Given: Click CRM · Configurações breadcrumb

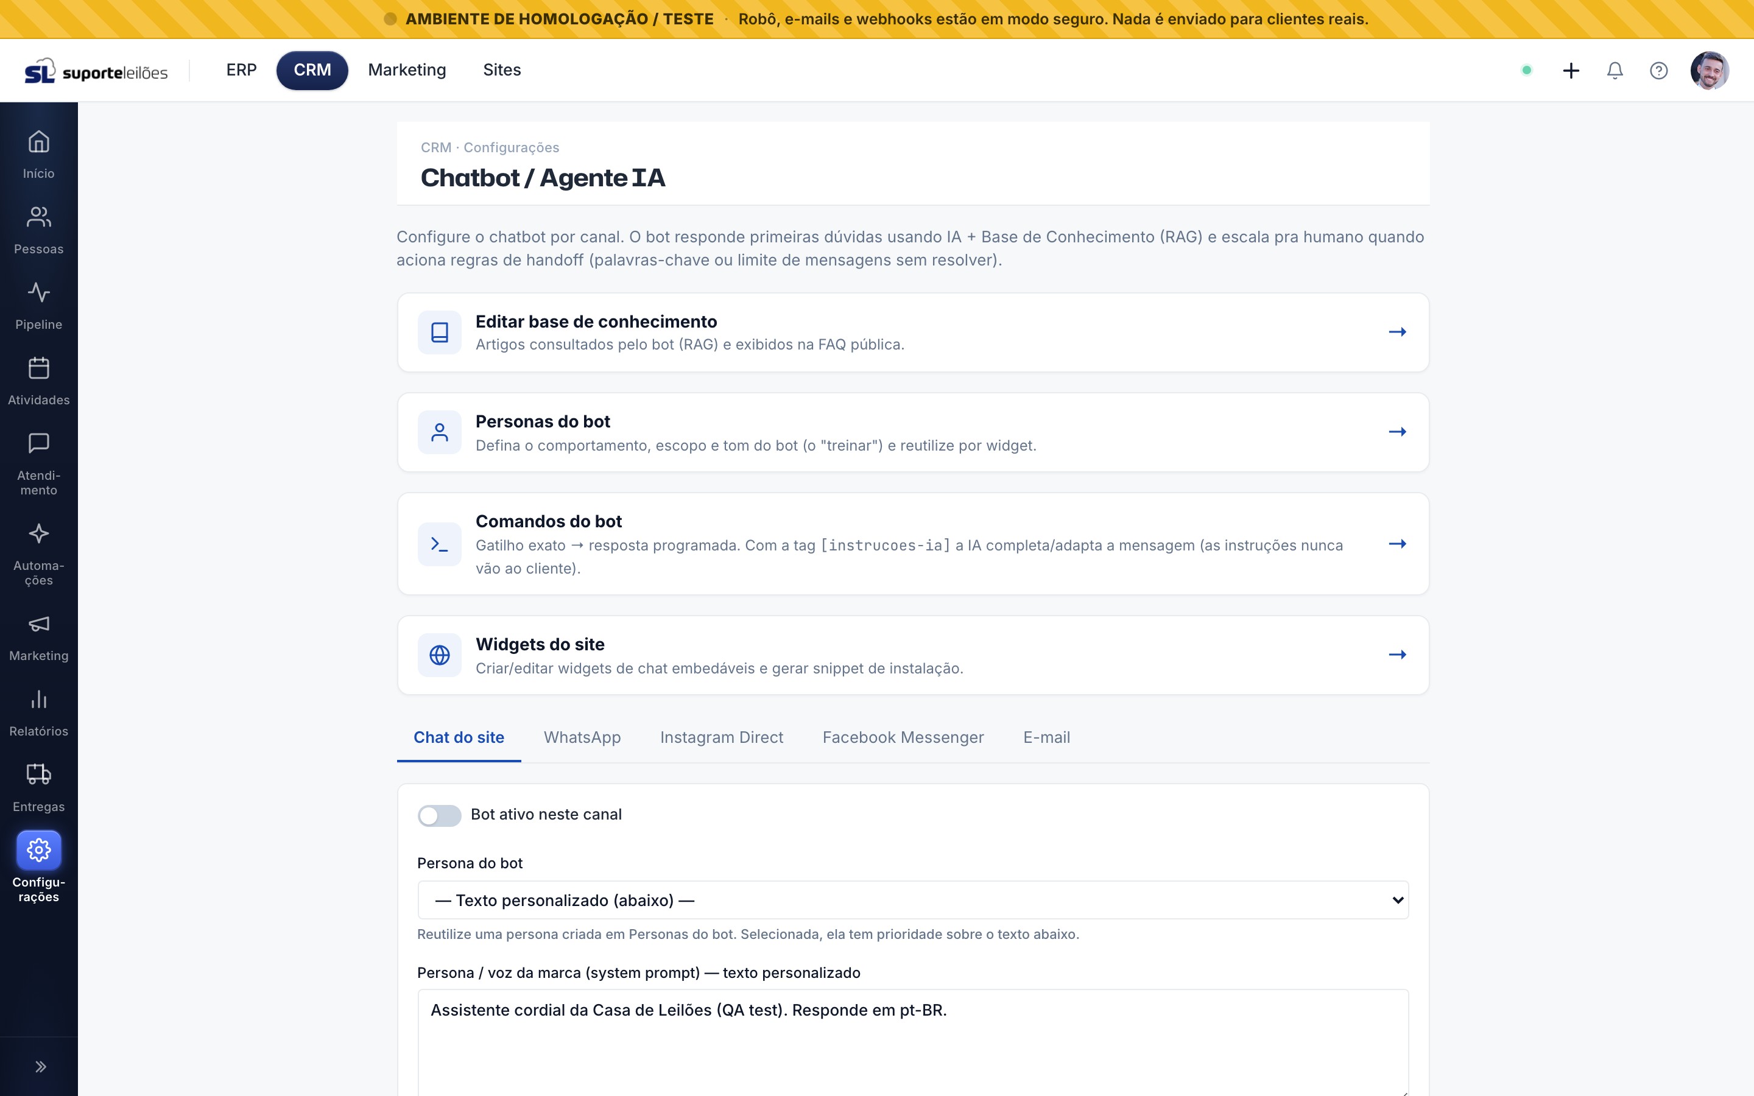Looking at the screenshot, I should pos(490,148).
